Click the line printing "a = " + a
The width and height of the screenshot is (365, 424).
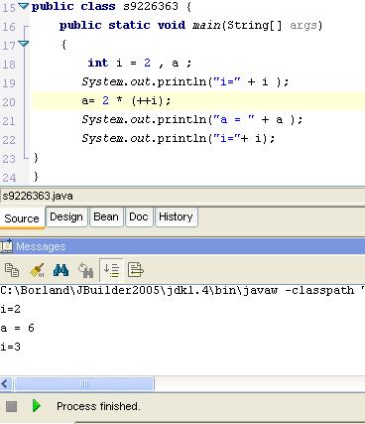click(x=192, y=119)
